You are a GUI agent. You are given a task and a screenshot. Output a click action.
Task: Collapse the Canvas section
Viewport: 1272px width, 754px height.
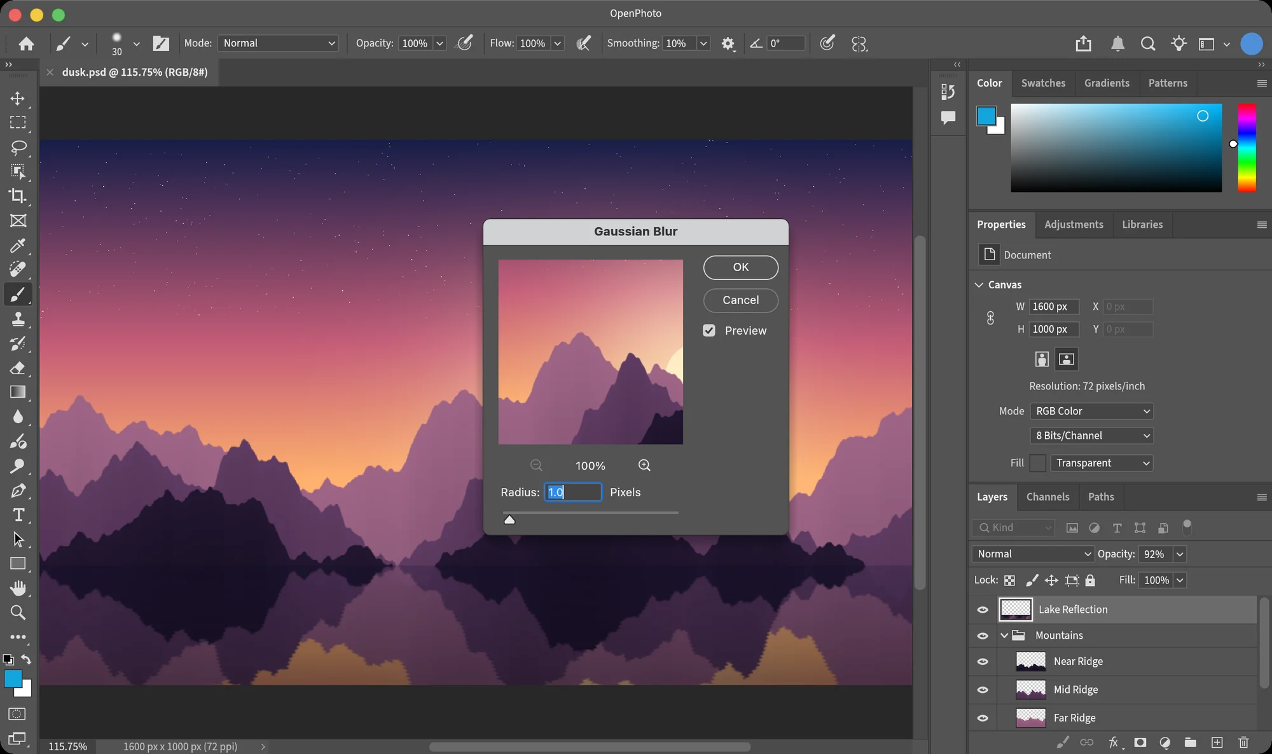click(979, 285)
